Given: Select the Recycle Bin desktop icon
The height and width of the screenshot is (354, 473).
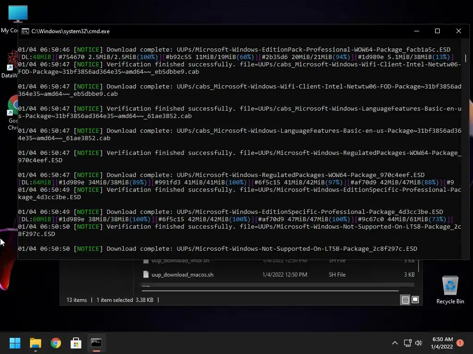Looking at the screenshot, I should [450, 290].
